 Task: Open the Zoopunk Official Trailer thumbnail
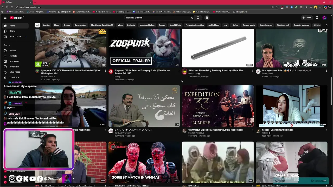coord(144,48)
